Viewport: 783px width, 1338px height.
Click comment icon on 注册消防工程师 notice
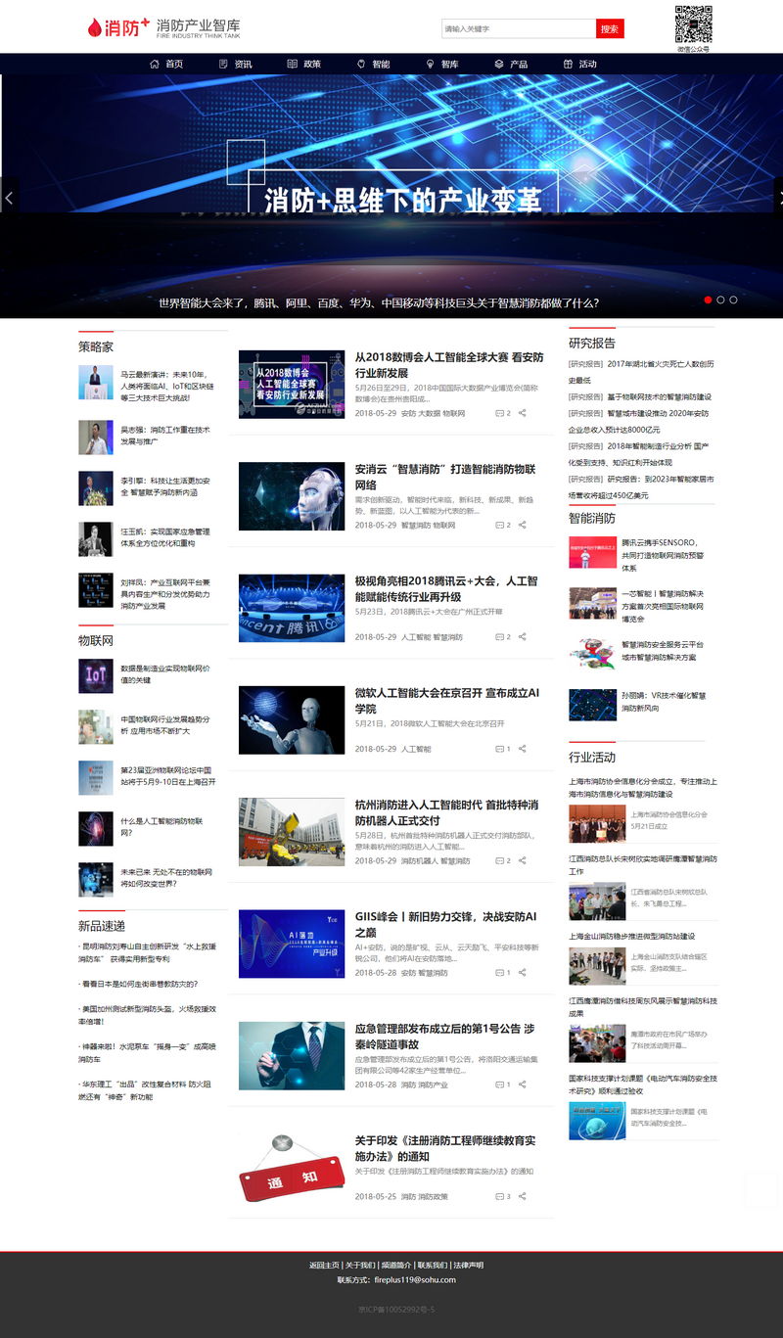click(x=499, y=1196)
